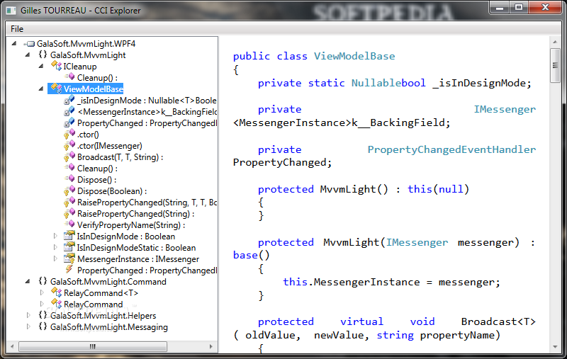Image resolution: width=567 pixels, height=359 pixels.
Task: Click the property icon beside IsInDesignModeStatic
Action: pos(69,247)
